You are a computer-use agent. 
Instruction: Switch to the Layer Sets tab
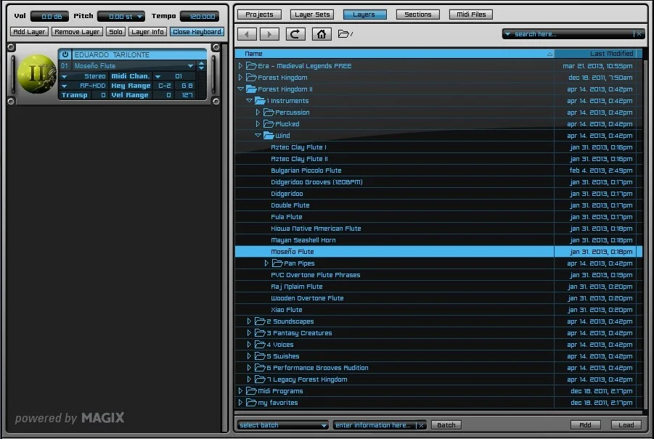[312, 15]
